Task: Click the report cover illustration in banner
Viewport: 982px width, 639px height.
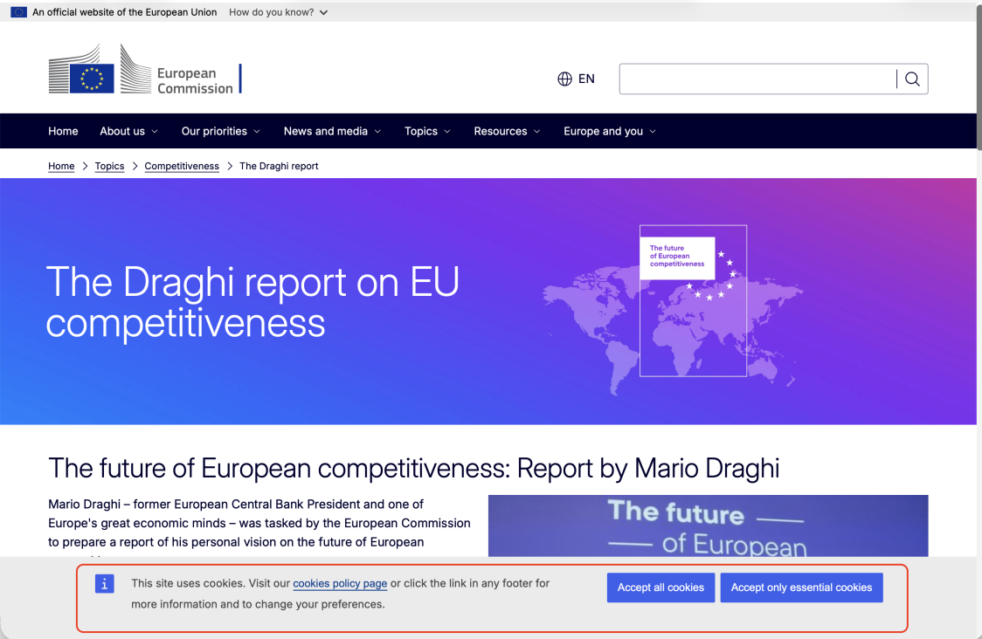Action: (x=693, y=300)
